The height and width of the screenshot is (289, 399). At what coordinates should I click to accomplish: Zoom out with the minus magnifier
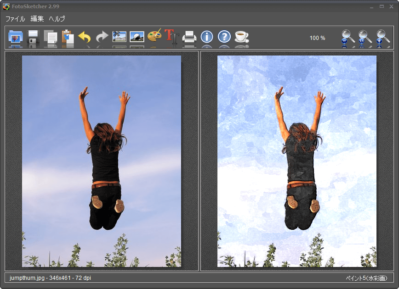[x=348, y=37]
